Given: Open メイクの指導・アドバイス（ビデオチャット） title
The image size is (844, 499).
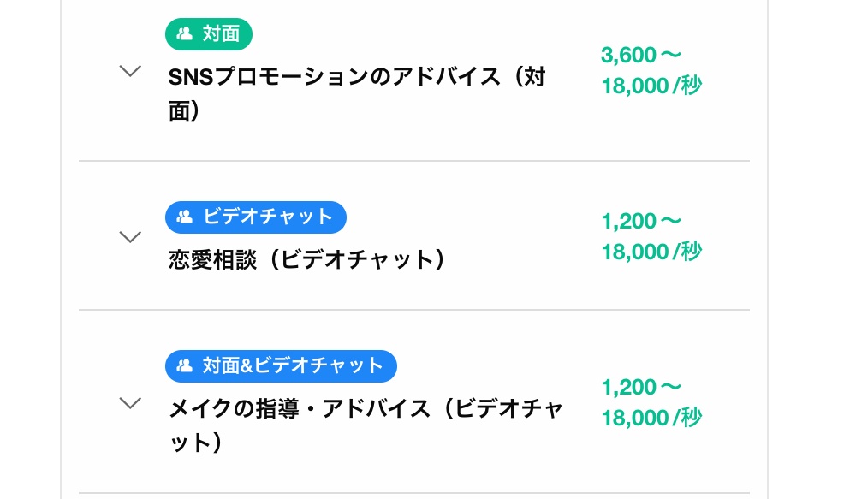Looking at the screenshot, I should point(366,425).
